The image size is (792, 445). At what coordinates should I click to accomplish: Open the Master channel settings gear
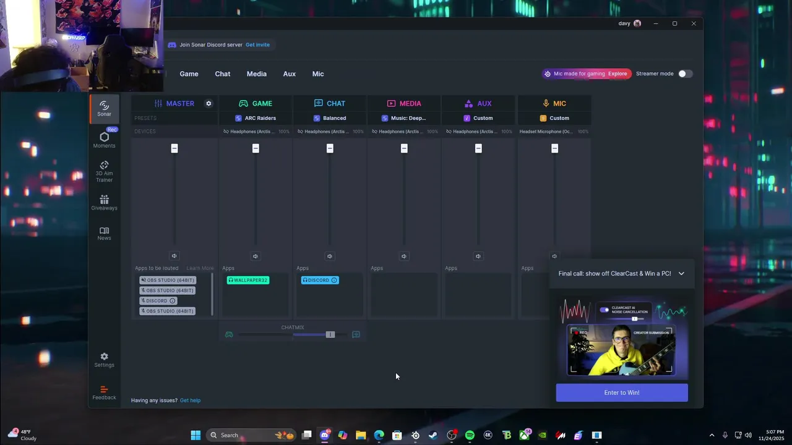coord(209,103)
